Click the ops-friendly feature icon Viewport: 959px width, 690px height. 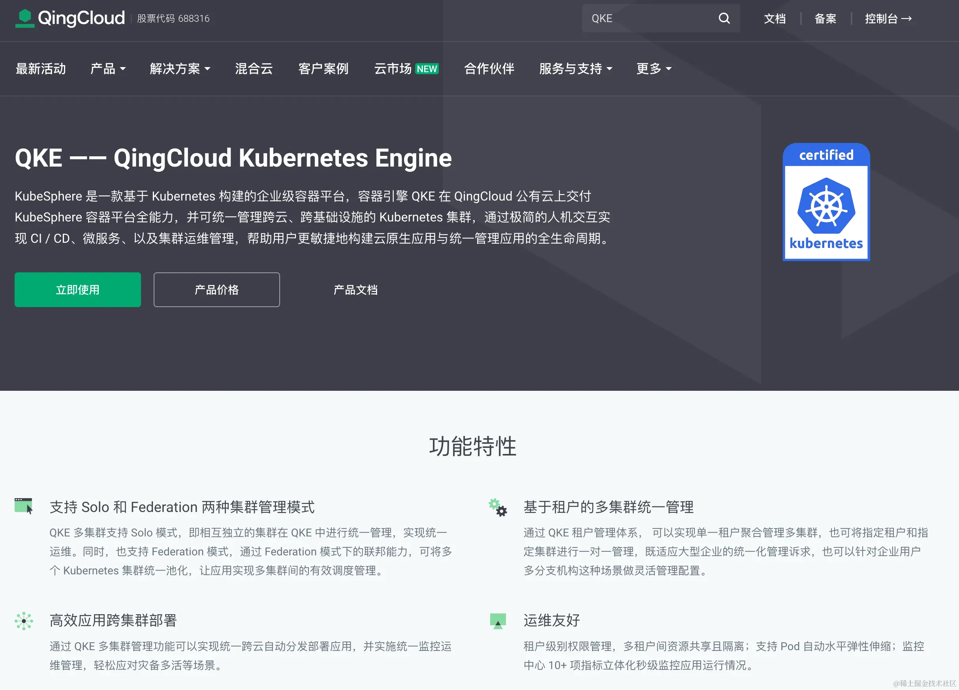498,621
